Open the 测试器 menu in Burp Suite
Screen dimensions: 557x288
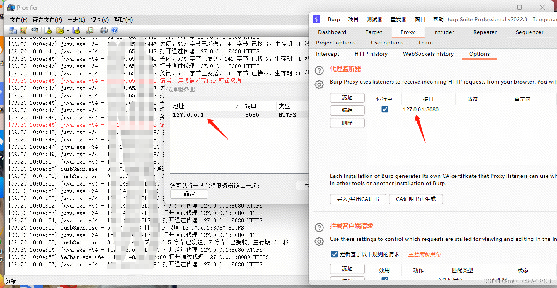374,19
